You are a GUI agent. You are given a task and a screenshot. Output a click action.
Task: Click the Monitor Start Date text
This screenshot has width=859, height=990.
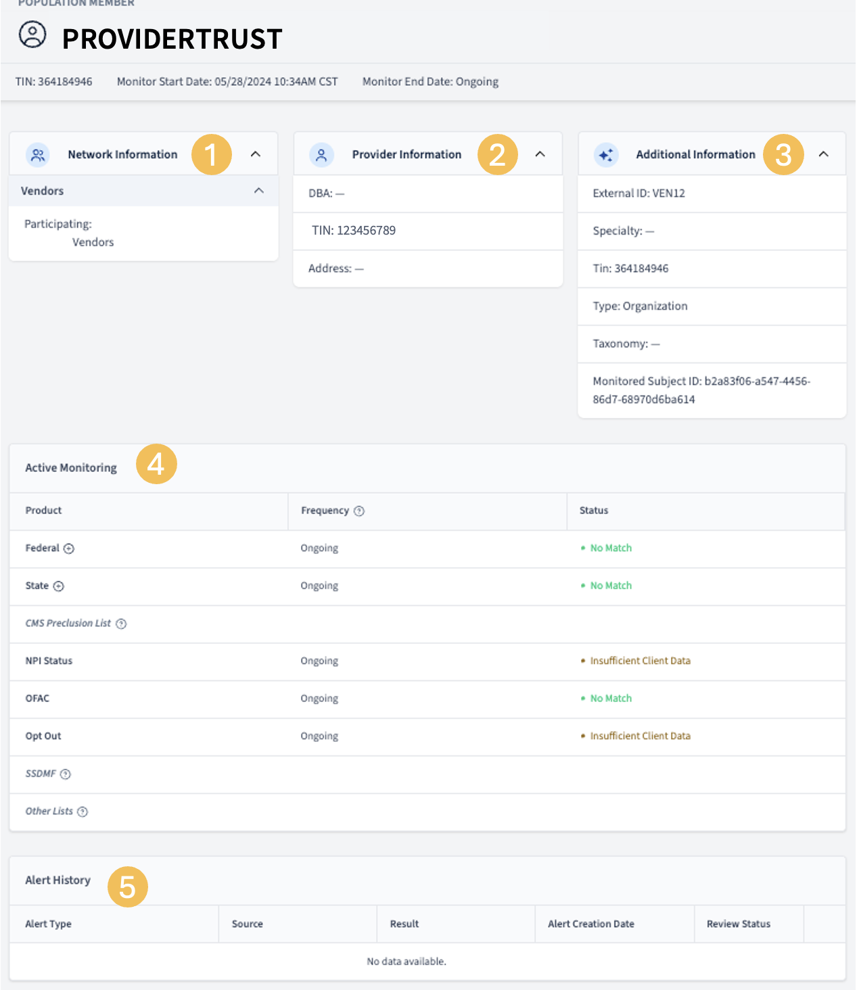[x=227, y=82]
